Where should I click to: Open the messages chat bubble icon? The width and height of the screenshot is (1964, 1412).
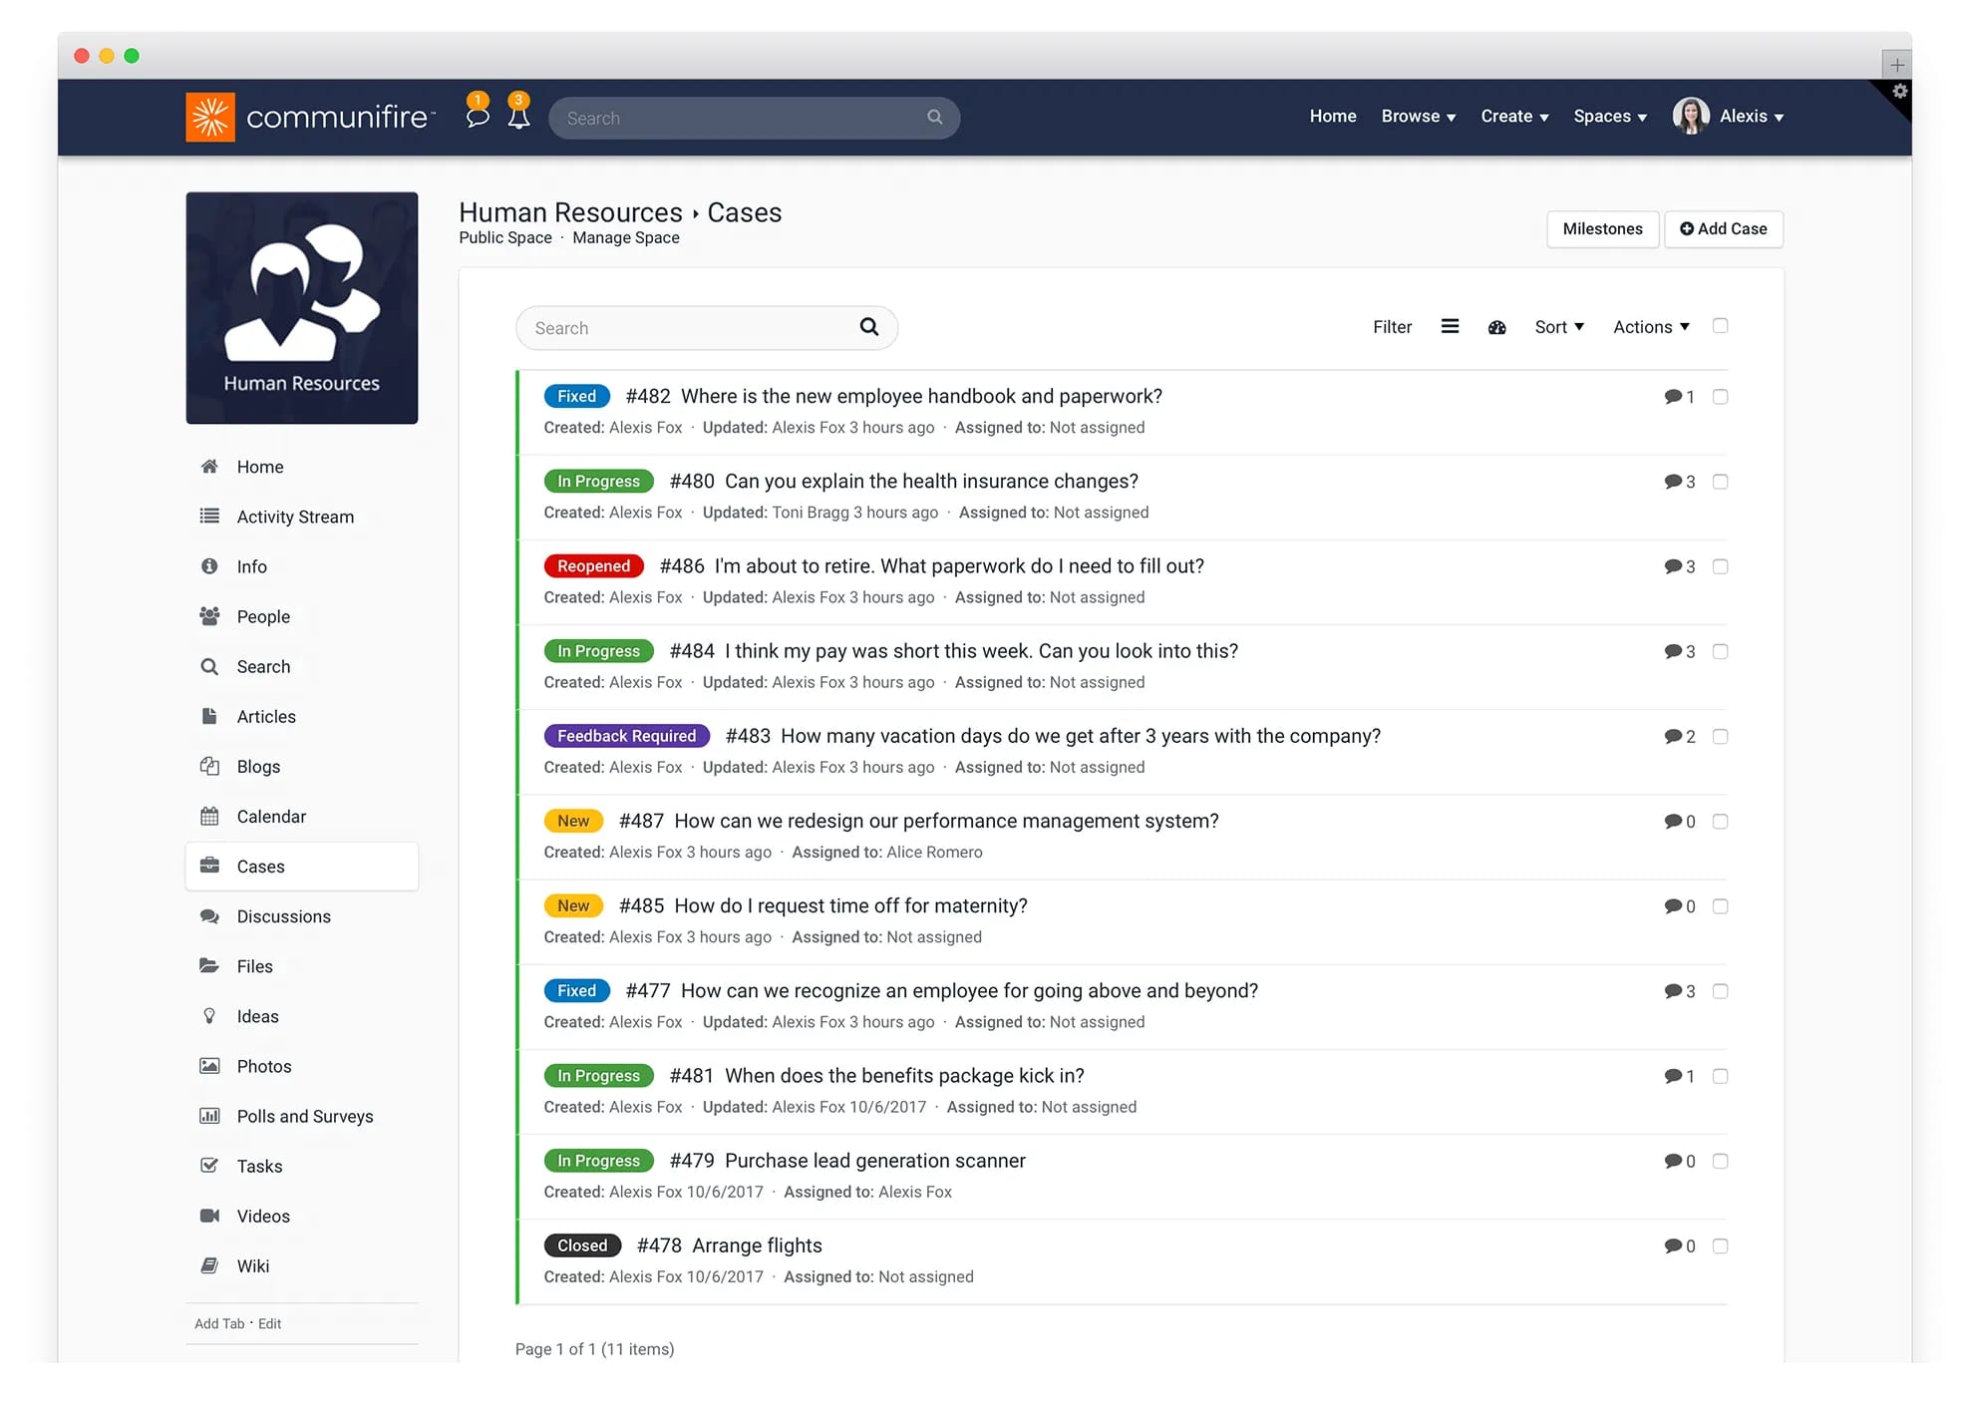pos(478,116)
